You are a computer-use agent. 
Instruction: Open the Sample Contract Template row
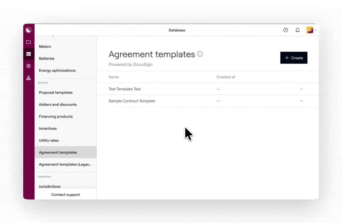coord(132,101)
